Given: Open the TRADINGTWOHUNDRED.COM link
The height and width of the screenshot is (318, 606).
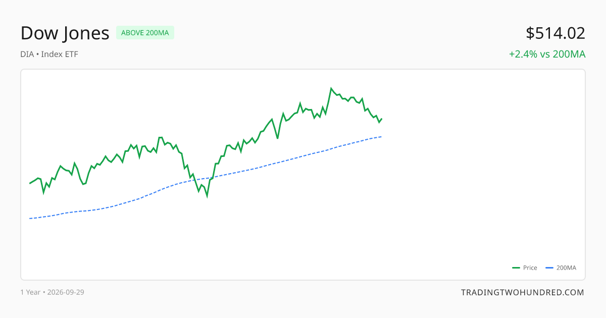Looking at the screenshot, I should coord(523,292).
